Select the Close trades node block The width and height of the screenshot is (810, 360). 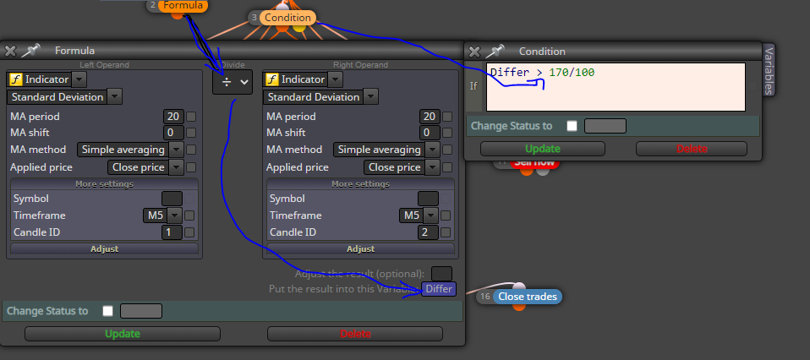(x=528, y=297)
